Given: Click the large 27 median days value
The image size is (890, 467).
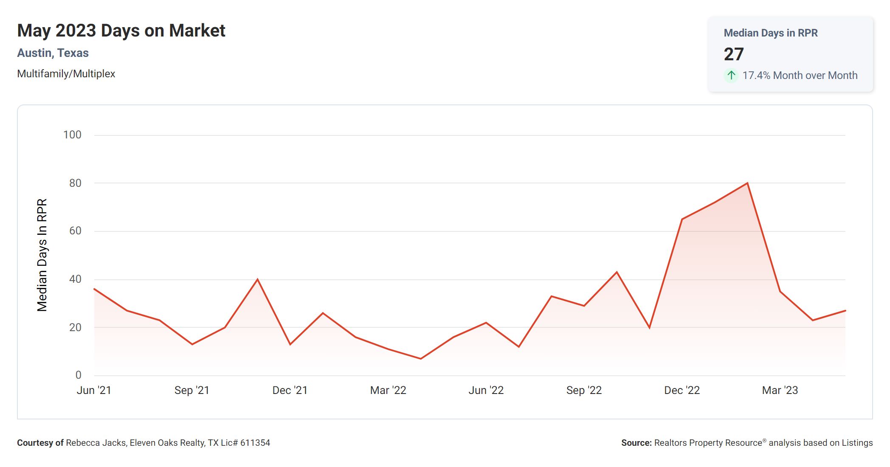Looking at the screenshot, I should [x=734, y=54].
